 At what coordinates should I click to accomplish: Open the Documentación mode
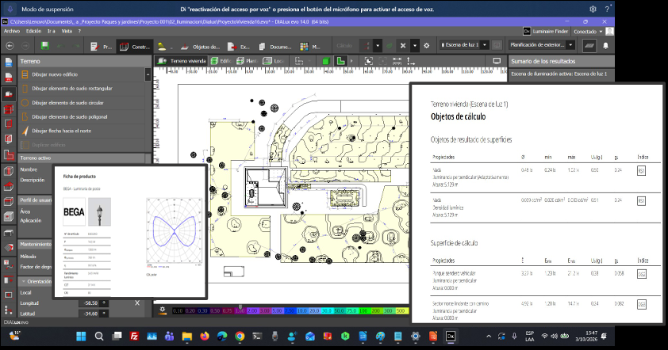(x=274, y=47)
